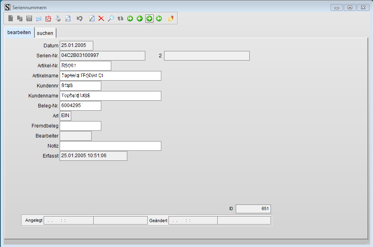The width and height of the screenshot is (373, 247).
Task: Click the save floppy disk icon
Action: [x=29, y=18]
